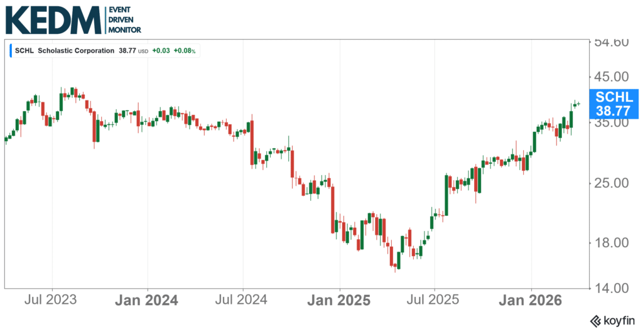Select the Jul 2023 date axis label

52,300
